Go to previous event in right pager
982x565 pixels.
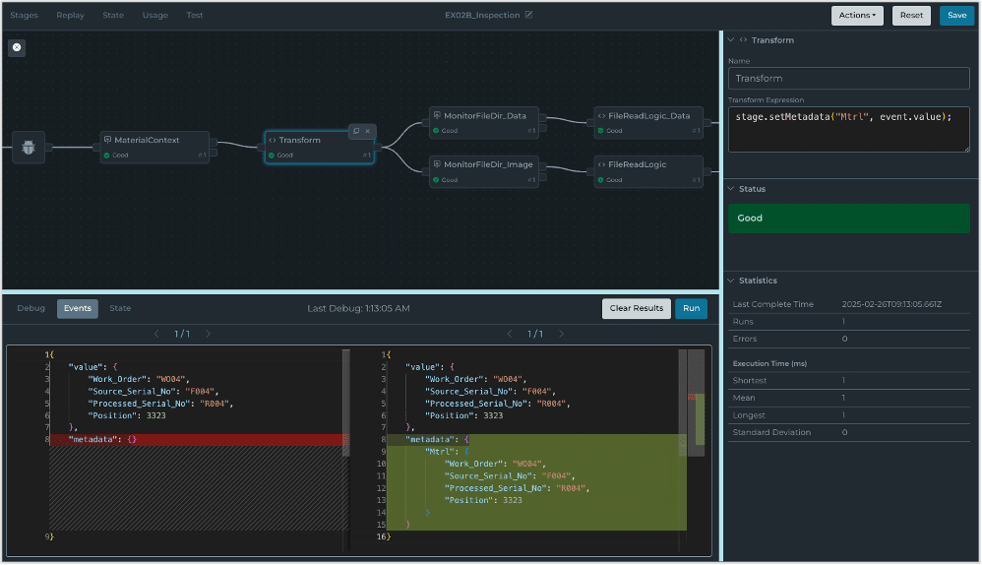(510, 335)
